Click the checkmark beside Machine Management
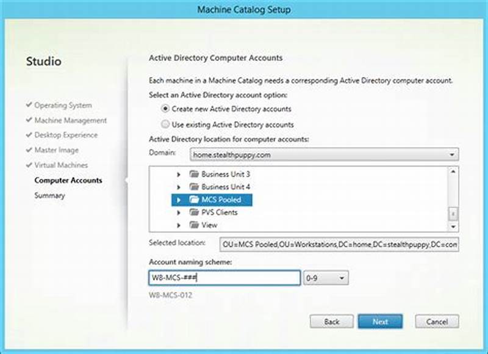The image size is (488, 354). tap(28, 120)
